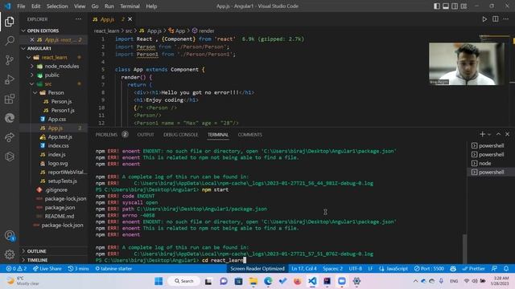Switch to the Debug Console tab
This screenshot has height=289, width=515.
click(180, 135)
